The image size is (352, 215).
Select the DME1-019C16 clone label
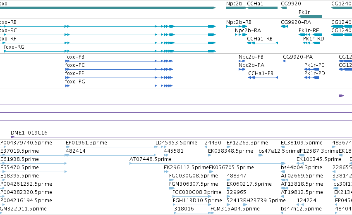tap(29, 133)
